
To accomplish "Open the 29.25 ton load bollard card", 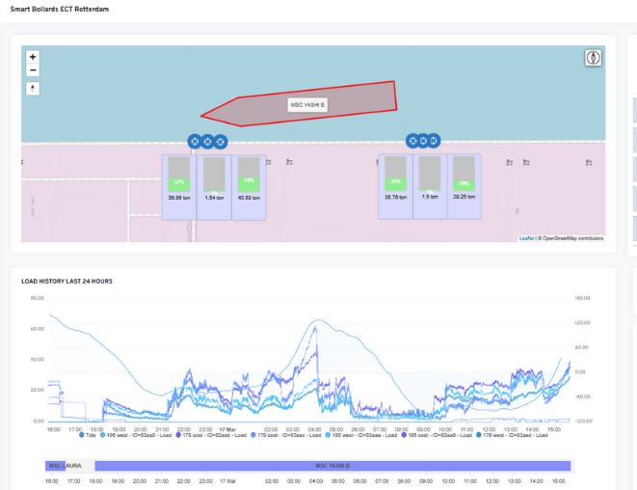I will pyautogui.click(x=464, y=185).
